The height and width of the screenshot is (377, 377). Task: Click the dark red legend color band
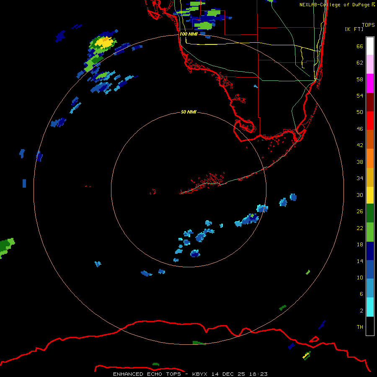coord(370,102)
